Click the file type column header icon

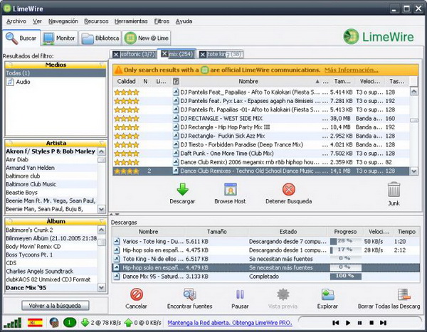(x=176, y=81)
